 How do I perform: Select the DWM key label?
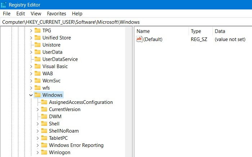click(x=55, y=116)
